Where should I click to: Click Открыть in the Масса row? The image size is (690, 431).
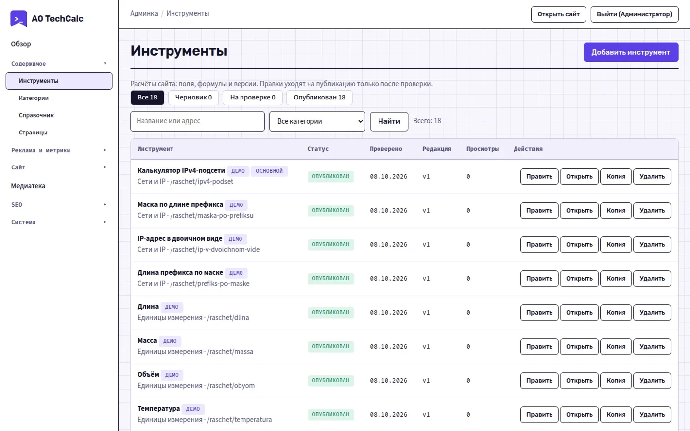tap(580, 347)
